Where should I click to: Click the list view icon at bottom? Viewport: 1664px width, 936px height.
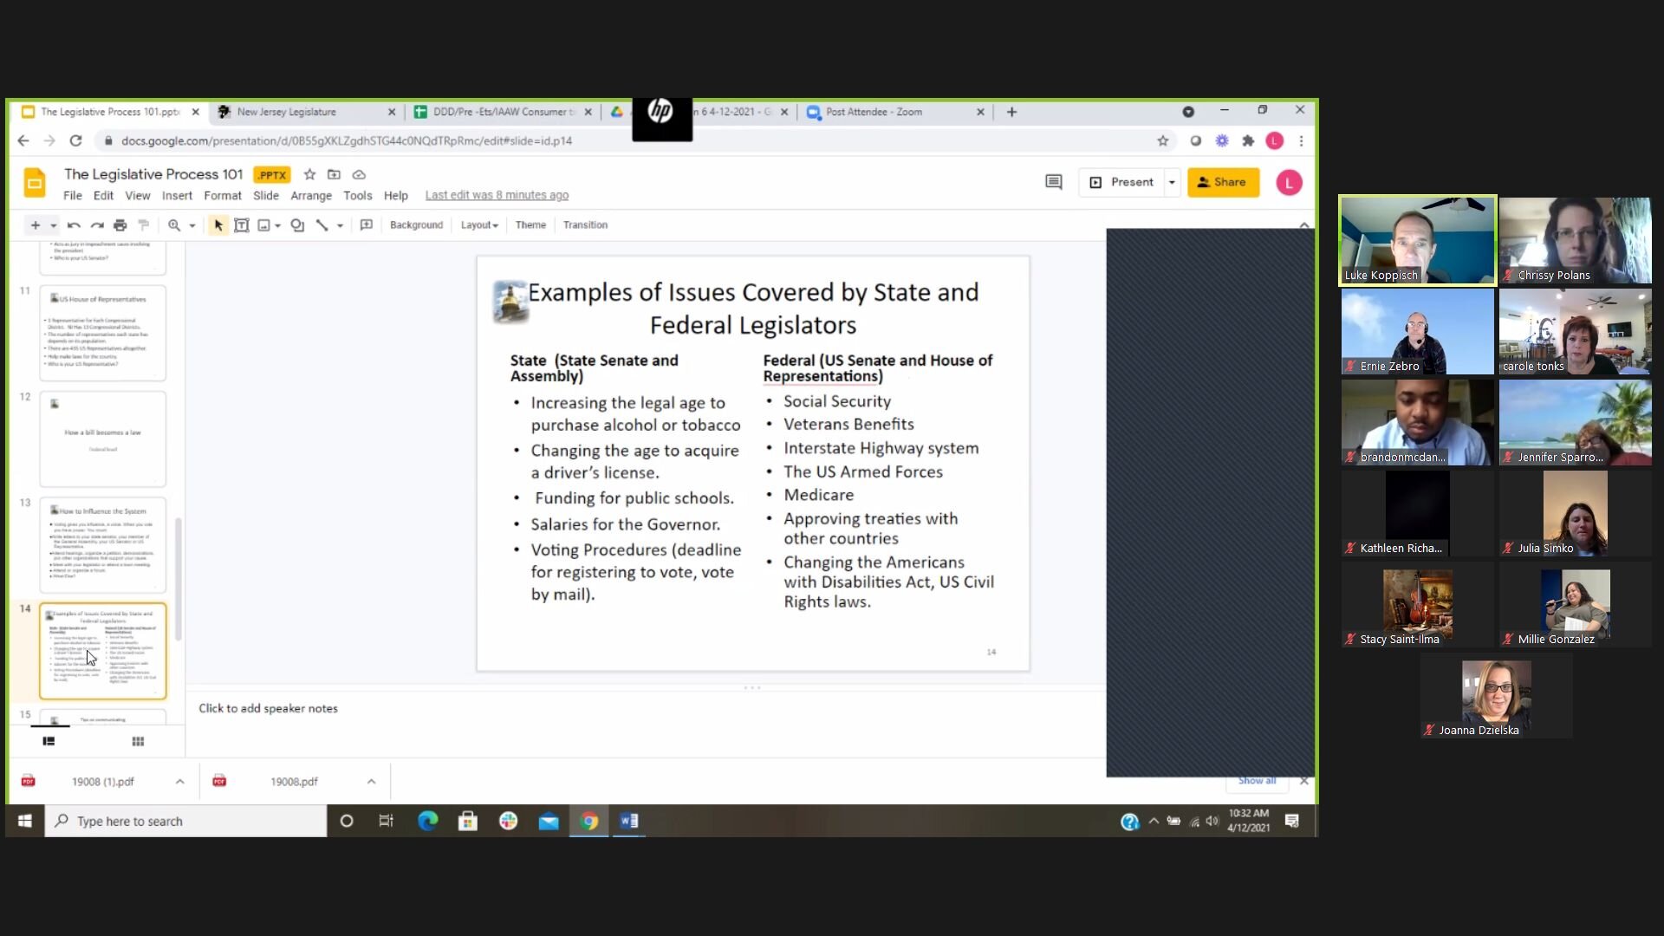pos(48,741)
